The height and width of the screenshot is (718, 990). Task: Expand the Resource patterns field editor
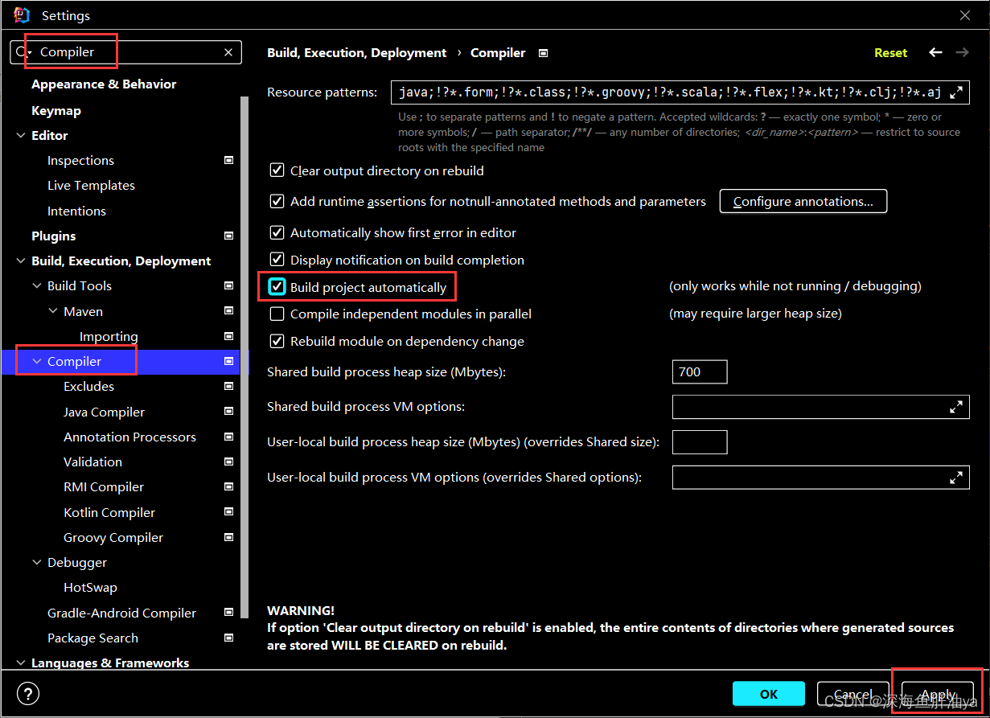(x=958, y=92)
